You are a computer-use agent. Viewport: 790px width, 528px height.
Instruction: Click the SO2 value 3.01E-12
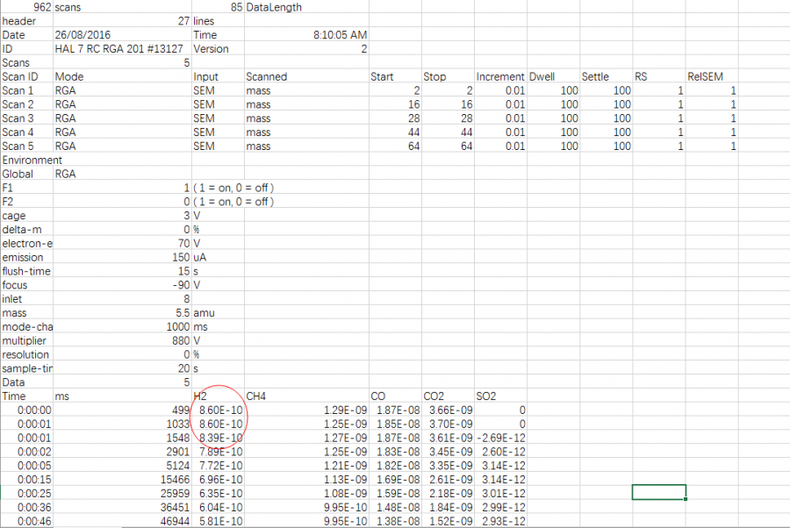click(x=501, y=493)
